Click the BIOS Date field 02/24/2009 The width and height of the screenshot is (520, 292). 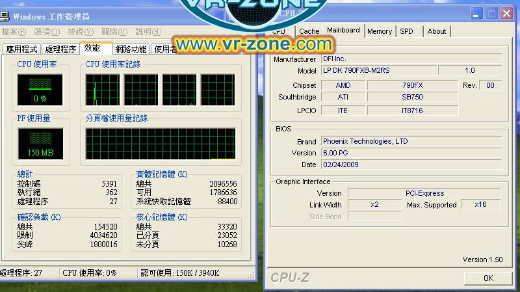(x=411, y=165)
